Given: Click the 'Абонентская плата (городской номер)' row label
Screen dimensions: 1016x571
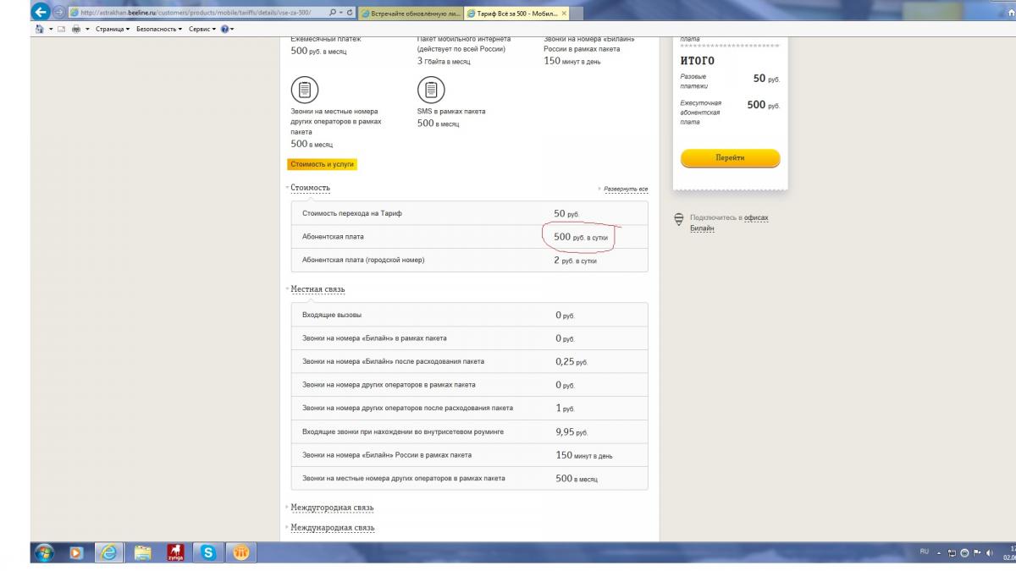Looking at the screenshot, I should click(x=363, y=260).
